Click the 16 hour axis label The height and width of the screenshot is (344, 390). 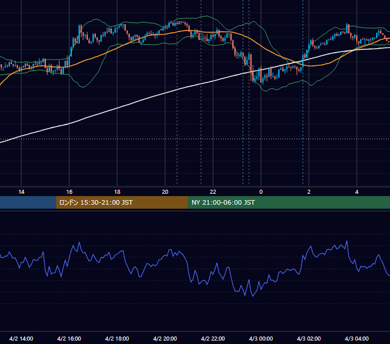(69, 192)
